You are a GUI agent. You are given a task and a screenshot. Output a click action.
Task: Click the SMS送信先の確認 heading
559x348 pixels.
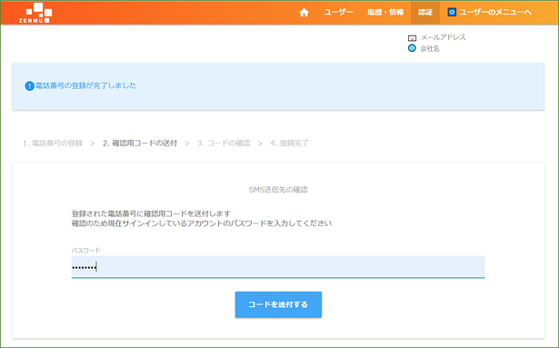pyautogui.click(x=278, y=190)
